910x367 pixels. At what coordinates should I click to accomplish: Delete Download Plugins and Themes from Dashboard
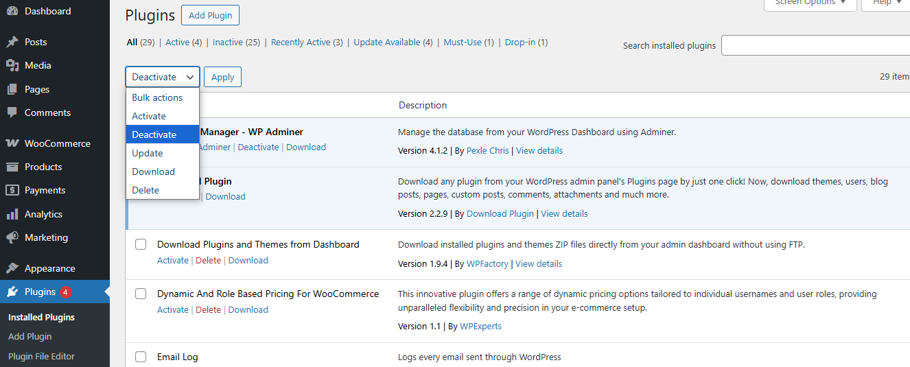[x=209, y=260]
